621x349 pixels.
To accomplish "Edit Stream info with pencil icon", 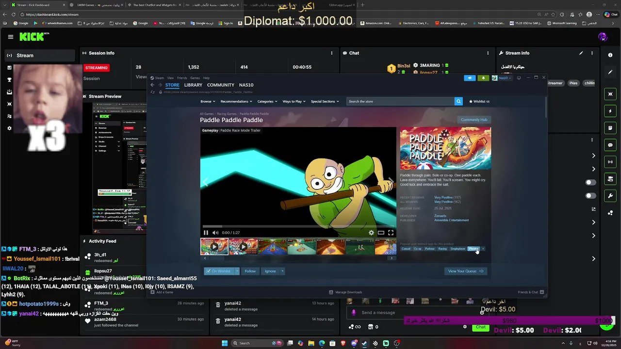I will (581, 53).
